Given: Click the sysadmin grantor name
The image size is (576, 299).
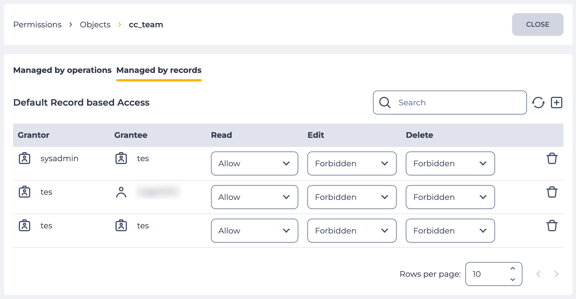Looking at the screenshot, I should point(59,158).
